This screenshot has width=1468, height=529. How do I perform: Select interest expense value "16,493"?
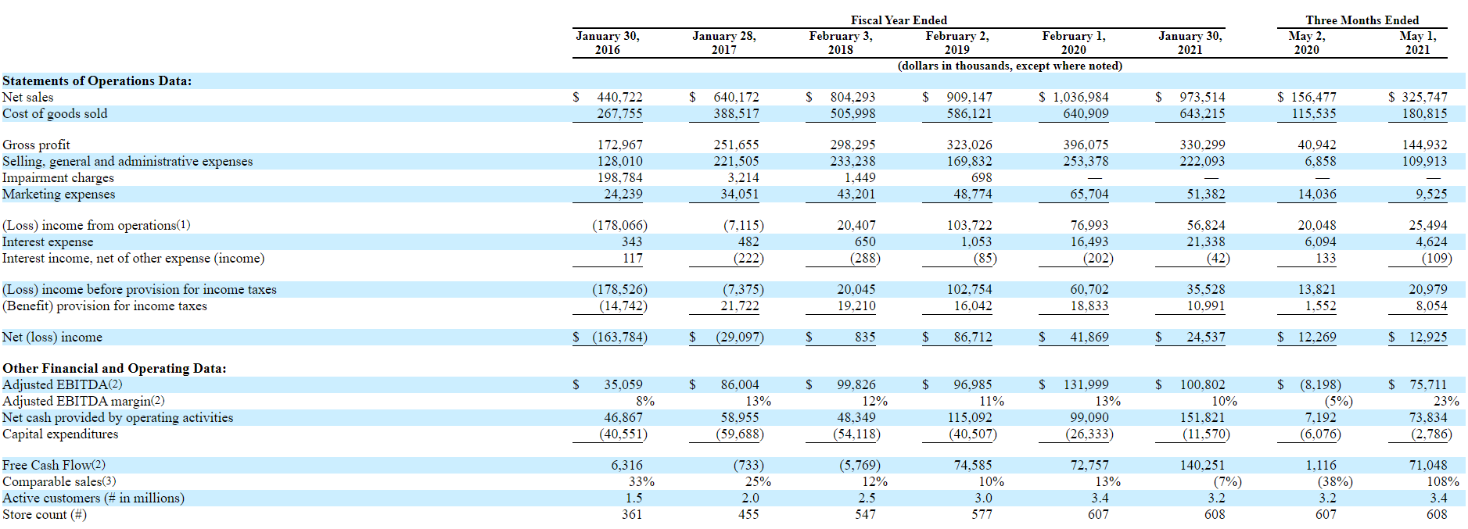(1089, 241)
